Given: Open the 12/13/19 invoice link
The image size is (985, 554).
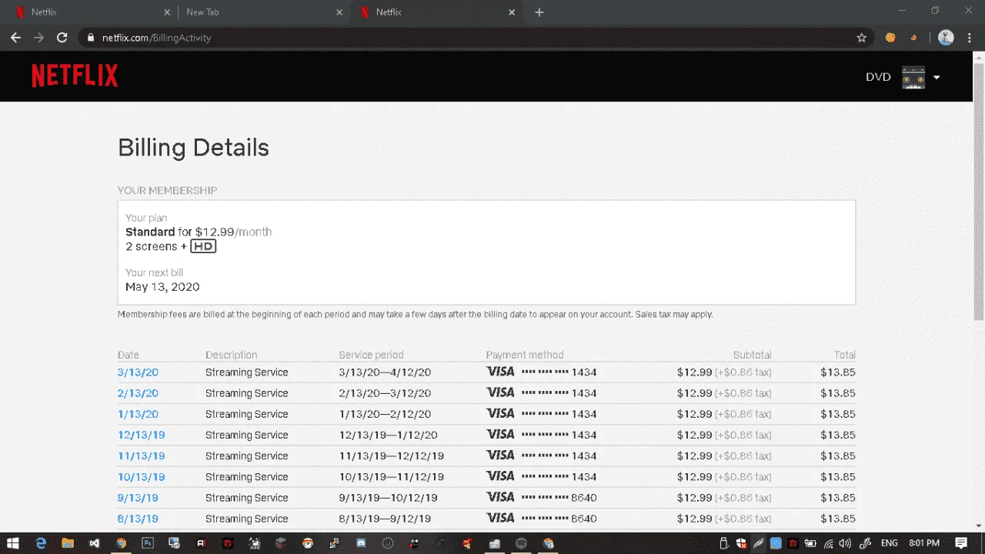Looking at the screenshot, I should 141,435.
